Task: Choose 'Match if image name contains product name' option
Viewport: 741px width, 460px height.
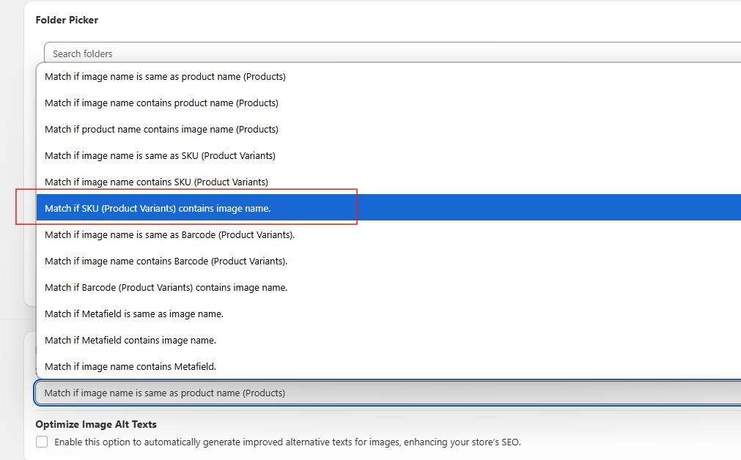Action: click(161, 103)
